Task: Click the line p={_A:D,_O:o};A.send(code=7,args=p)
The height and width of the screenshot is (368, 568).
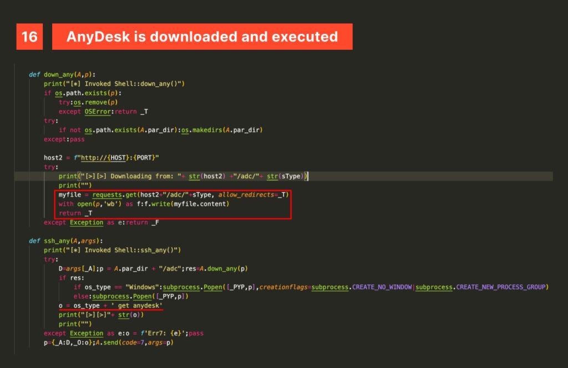Action: [109, 343]
